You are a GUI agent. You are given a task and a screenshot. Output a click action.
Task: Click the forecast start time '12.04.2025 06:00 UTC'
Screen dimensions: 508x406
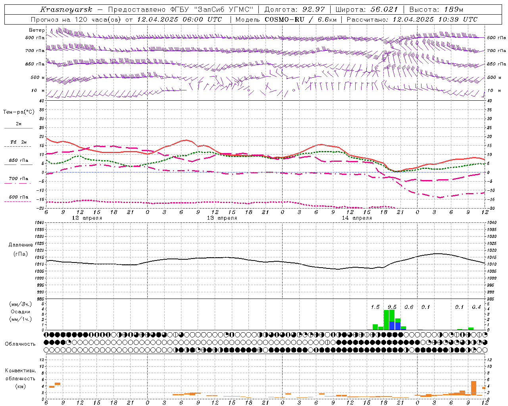(179, 19)
